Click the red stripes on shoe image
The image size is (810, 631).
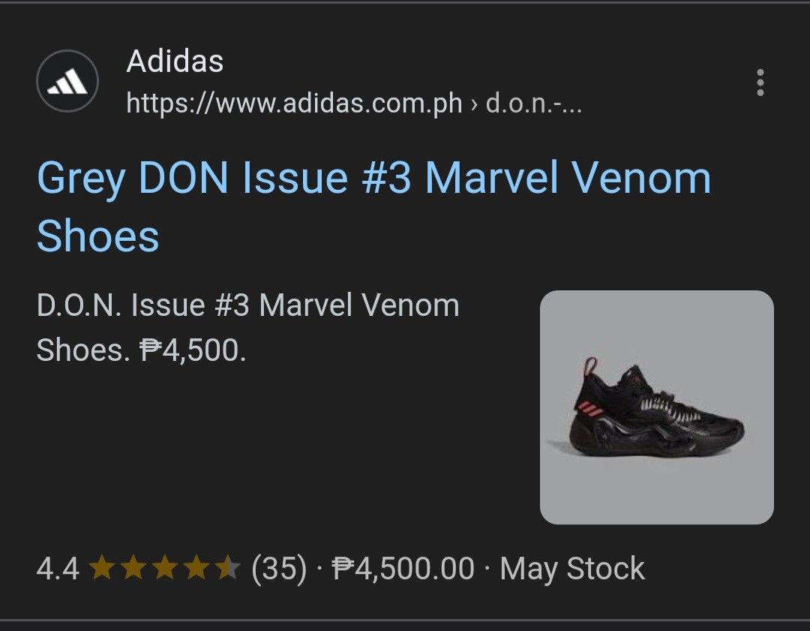coord(588,410)
